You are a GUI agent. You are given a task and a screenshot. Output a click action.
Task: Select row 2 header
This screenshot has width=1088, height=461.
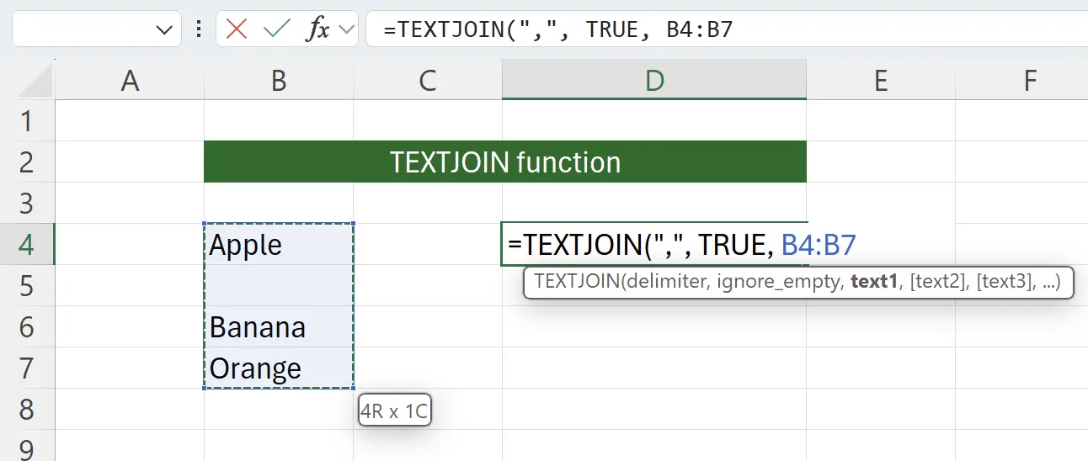[27, 162]
